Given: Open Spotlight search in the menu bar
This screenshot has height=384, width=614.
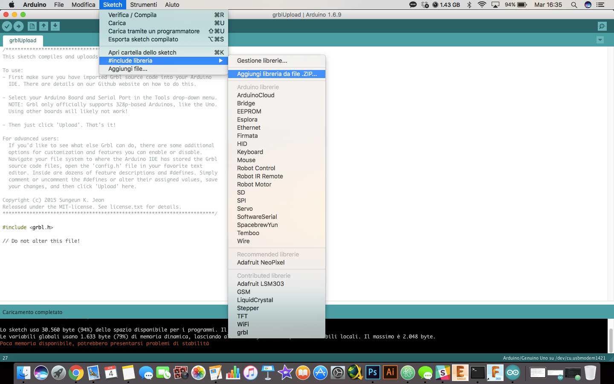Looking at the screenshot, I should (x=574, y=5).
